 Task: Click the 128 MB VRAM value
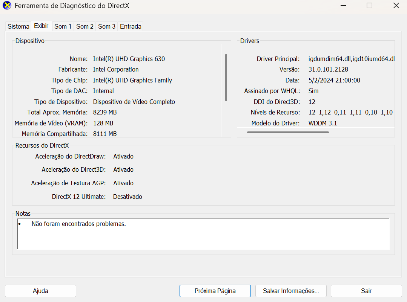tap(103, 124)
